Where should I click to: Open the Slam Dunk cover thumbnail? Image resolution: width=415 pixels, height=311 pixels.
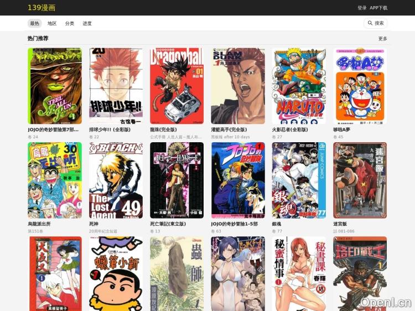(x=238, y=86)
